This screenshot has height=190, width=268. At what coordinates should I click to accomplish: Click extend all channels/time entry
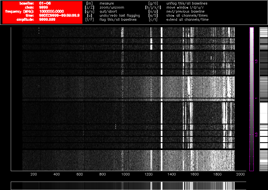(x=187, y=20)
